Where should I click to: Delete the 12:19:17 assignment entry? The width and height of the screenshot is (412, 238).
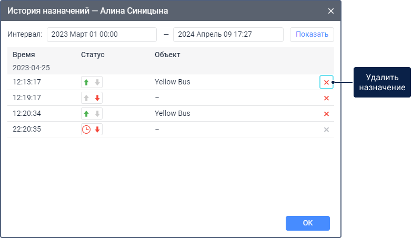coord(326,98)
